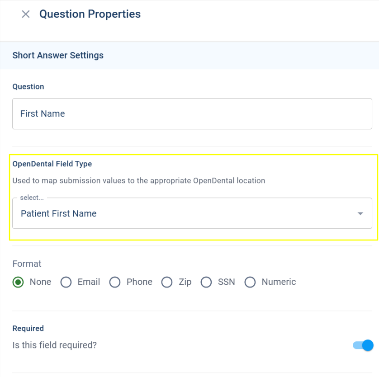
Task: Click the OpenDental Field Type label
Action: coord(52,164)
